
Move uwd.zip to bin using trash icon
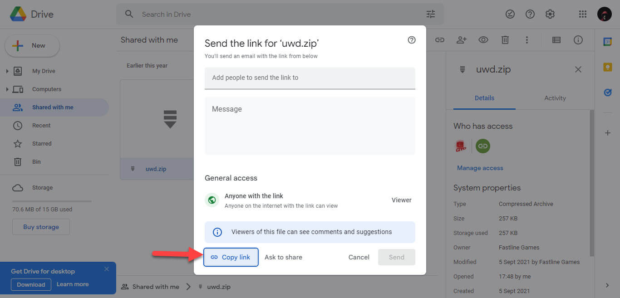click(505, 40)
